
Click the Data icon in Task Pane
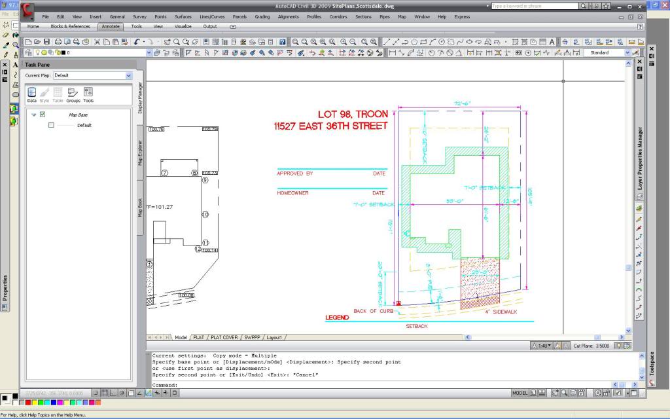[31, 95]
